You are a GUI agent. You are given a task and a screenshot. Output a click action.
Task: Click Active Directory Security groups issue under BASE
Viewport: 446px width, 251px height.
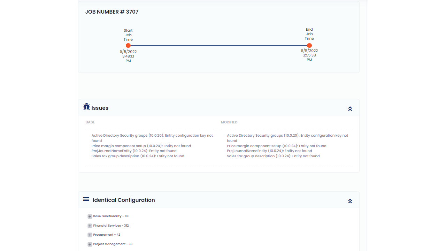point(152,138)
